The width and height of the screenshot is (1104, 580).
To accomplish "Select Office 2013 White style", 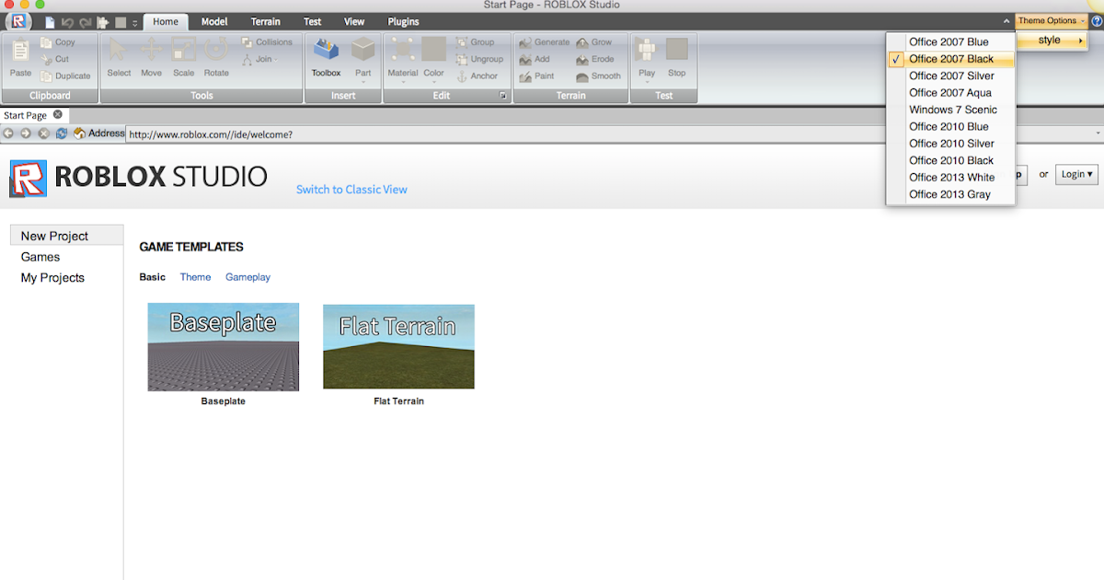I will [950, 178].
